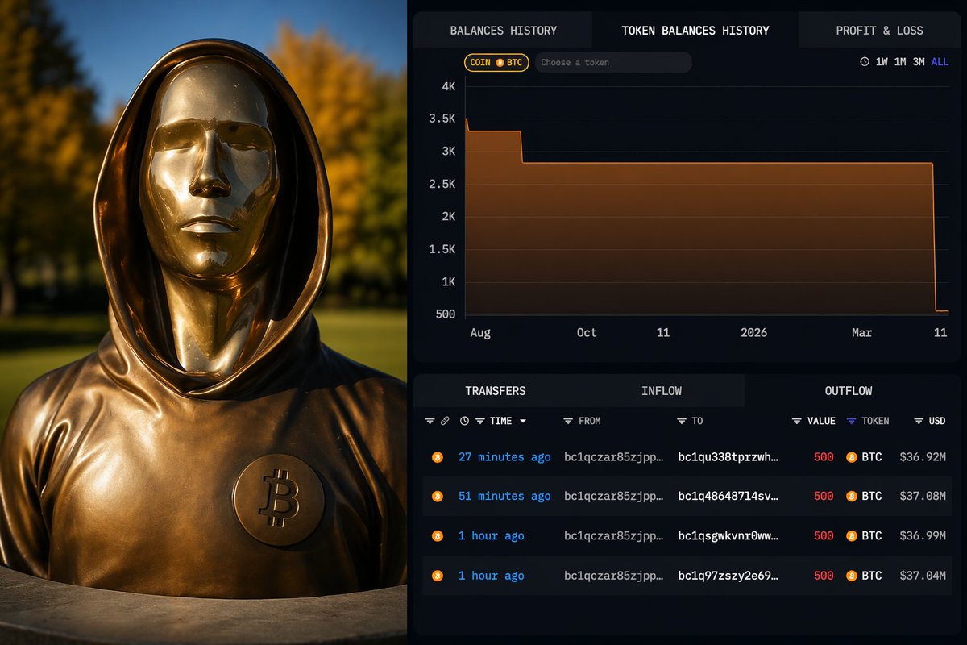The height and width of the screenshot is (645, 967).
Task: Open the filter for the USD column
Action: point(919,421)
